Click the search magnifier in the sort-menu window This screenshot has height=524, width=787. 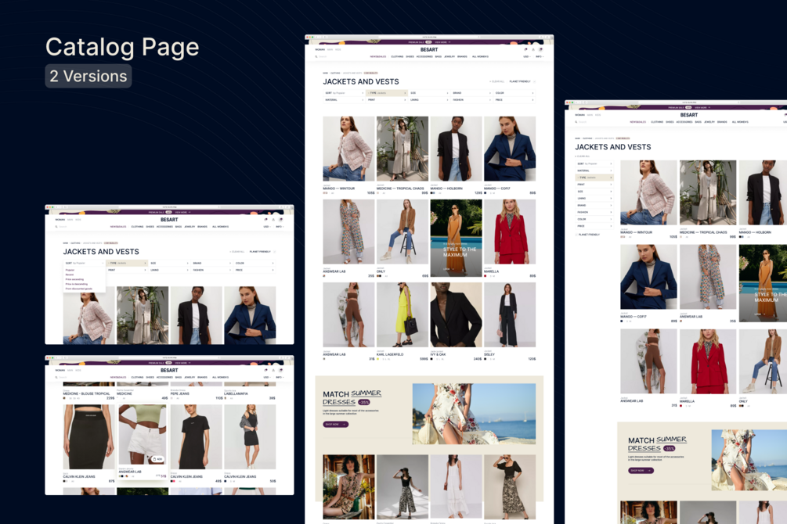(x=56, y=227)
